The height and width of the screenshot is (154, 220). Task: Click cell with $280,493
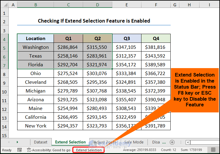point(98,108)
